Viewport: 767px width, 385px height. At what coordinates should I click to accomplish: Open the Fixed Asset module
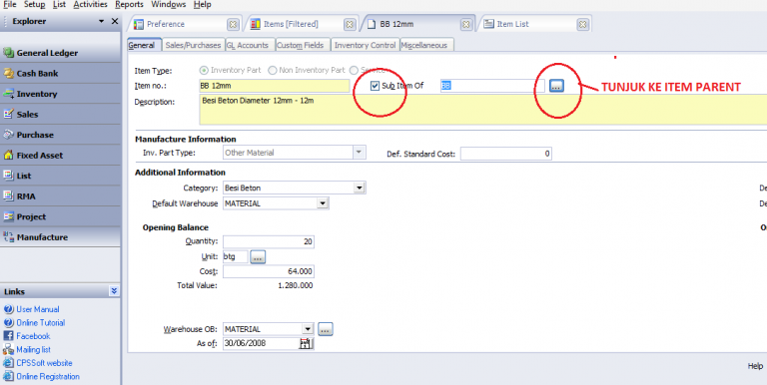tap(60, 156)
